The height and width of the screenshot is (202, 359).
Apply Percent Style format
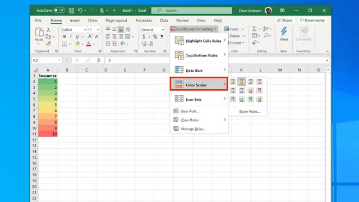pyautogui.click(x=155, y=36)
